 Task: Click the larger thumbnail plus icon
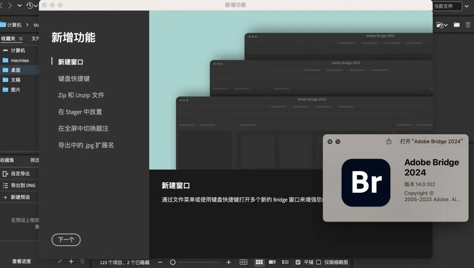228,262
